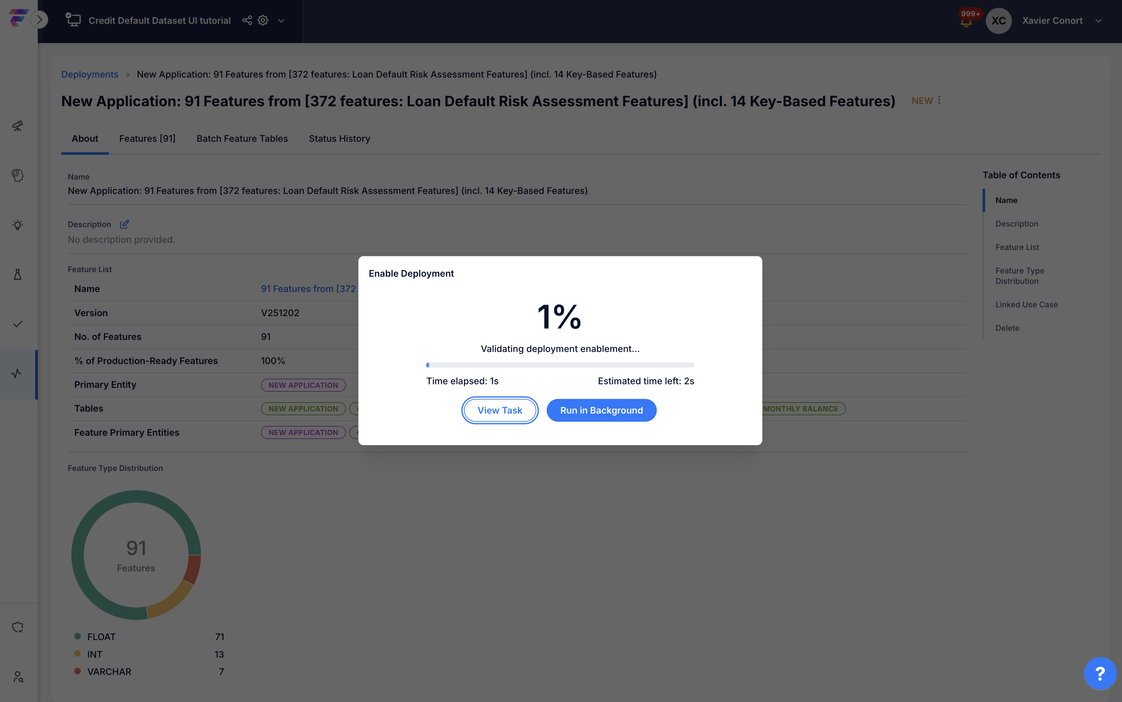Screen dimensions: 1122x702
Task: Expand the catalog selector chevron
Action: 281,21
